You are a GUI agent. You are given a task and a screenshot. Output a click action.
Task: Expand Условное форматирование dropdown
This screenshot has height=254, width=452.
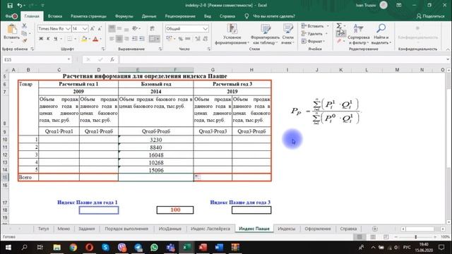[232, 35]
